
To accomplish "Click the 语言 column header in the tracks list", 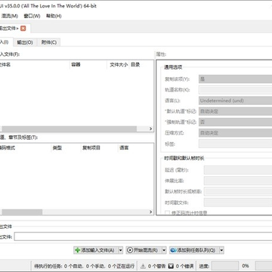I will 135,147.
